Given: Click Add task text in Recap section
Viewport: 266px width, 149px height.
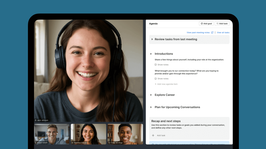Looking at the screenshot, I should pos(161,135).
